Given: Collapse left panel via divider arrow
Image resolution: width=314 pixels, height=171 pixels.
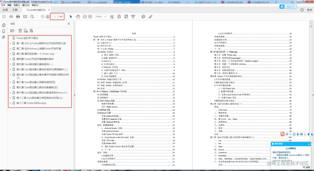Looking at the screenshot, I should 75,95.
